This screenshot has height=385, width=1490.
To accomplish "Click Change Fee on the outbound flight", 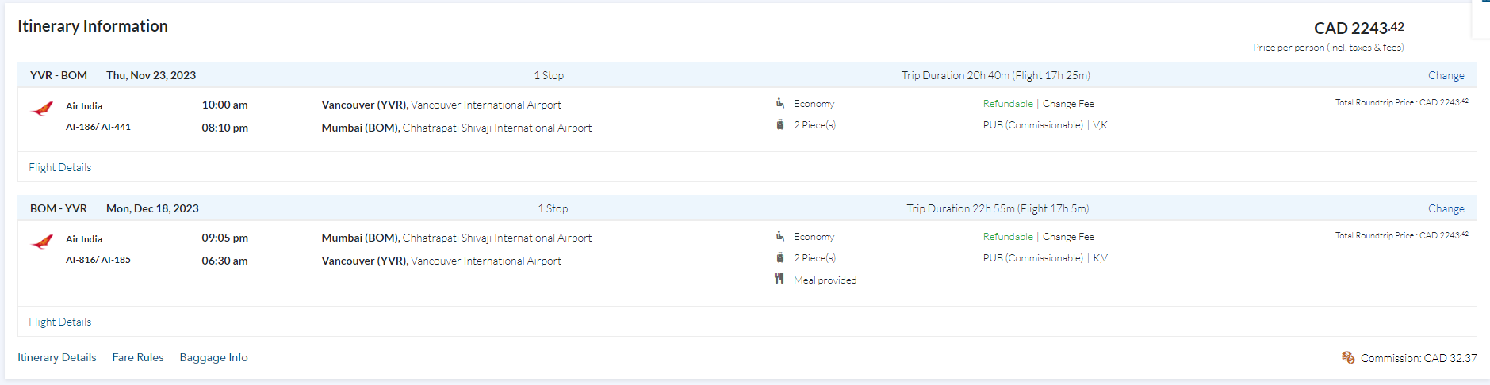I will [1068, 104].
